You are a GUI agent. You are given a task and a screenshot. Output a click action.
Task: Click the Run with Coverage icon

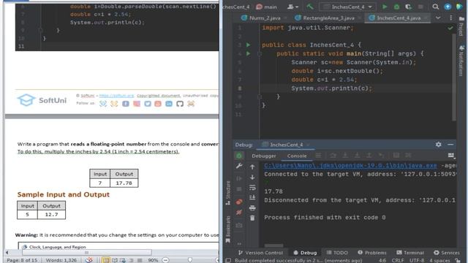pyautogui.click(x=408, y=7)
